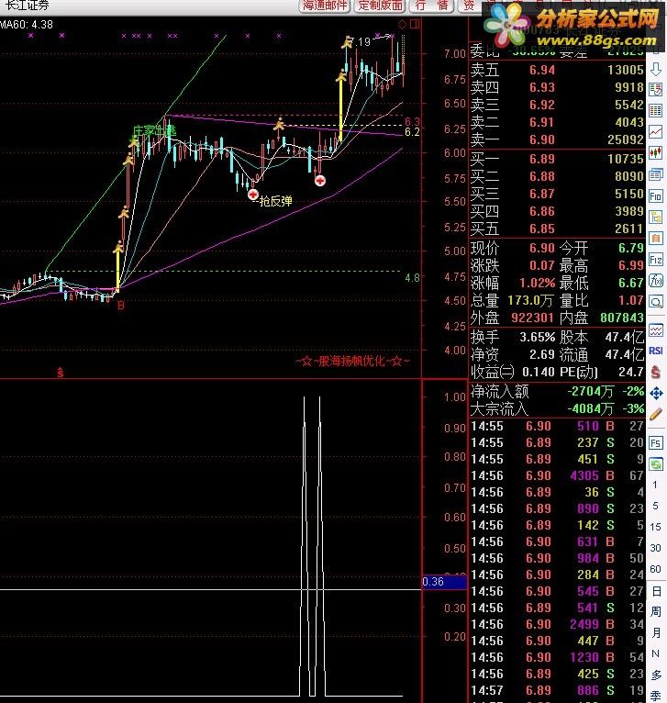Select the 月 monthly period

[x=656, y=632]
